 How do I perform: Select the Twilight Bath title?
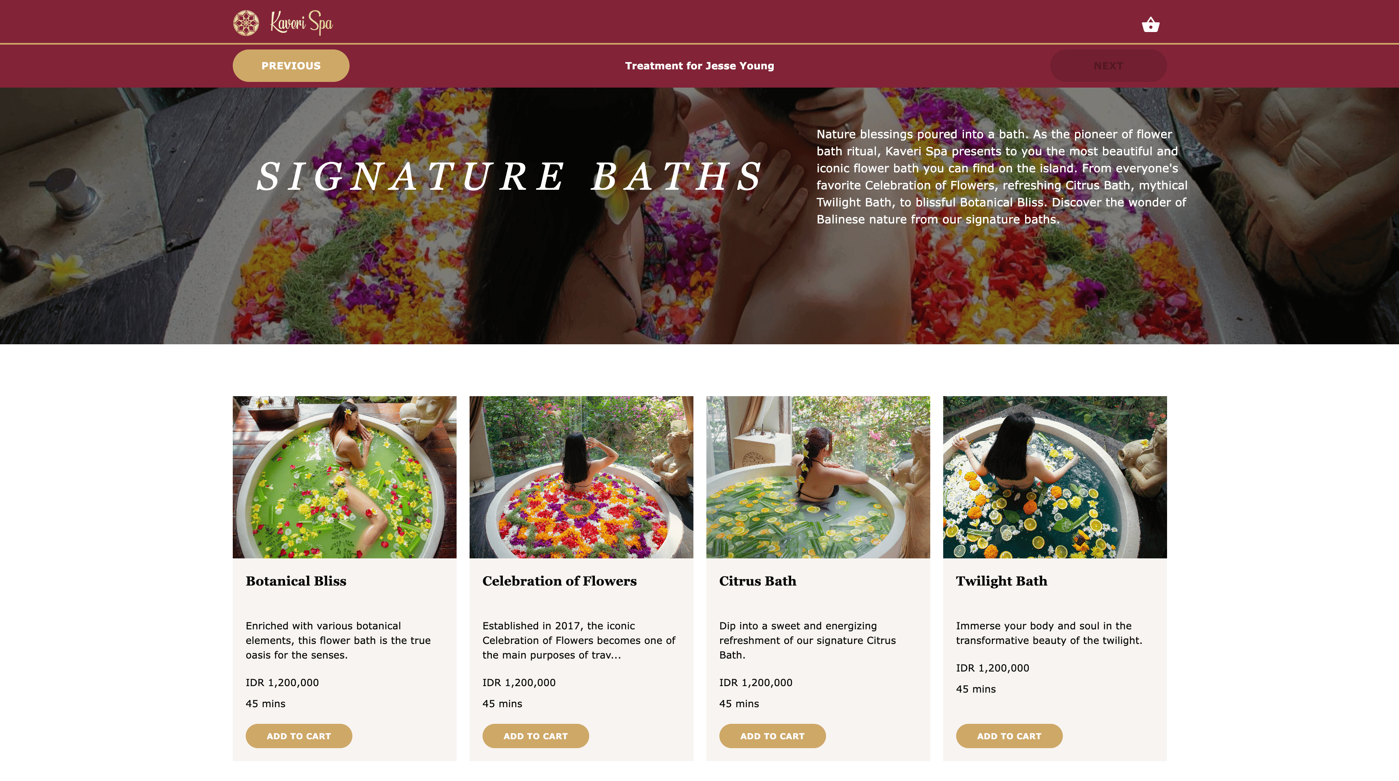coord(1002,581)
